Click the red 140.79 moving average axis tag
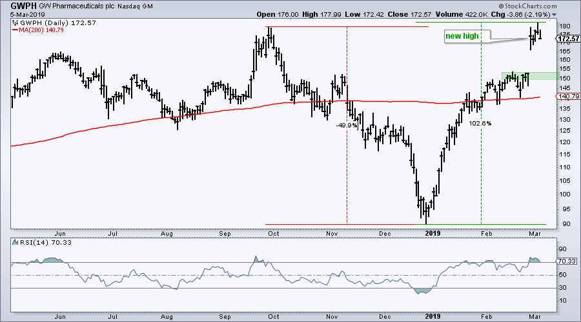The image size is (581, 322). pyautogui.click(x=567, y=97)
